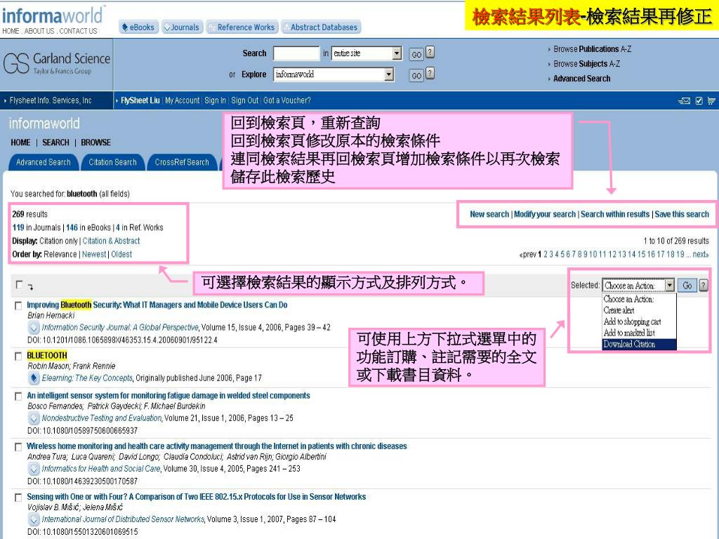Open Abstract Databases button
The image size is (719, 539).
tap(321, 27)
